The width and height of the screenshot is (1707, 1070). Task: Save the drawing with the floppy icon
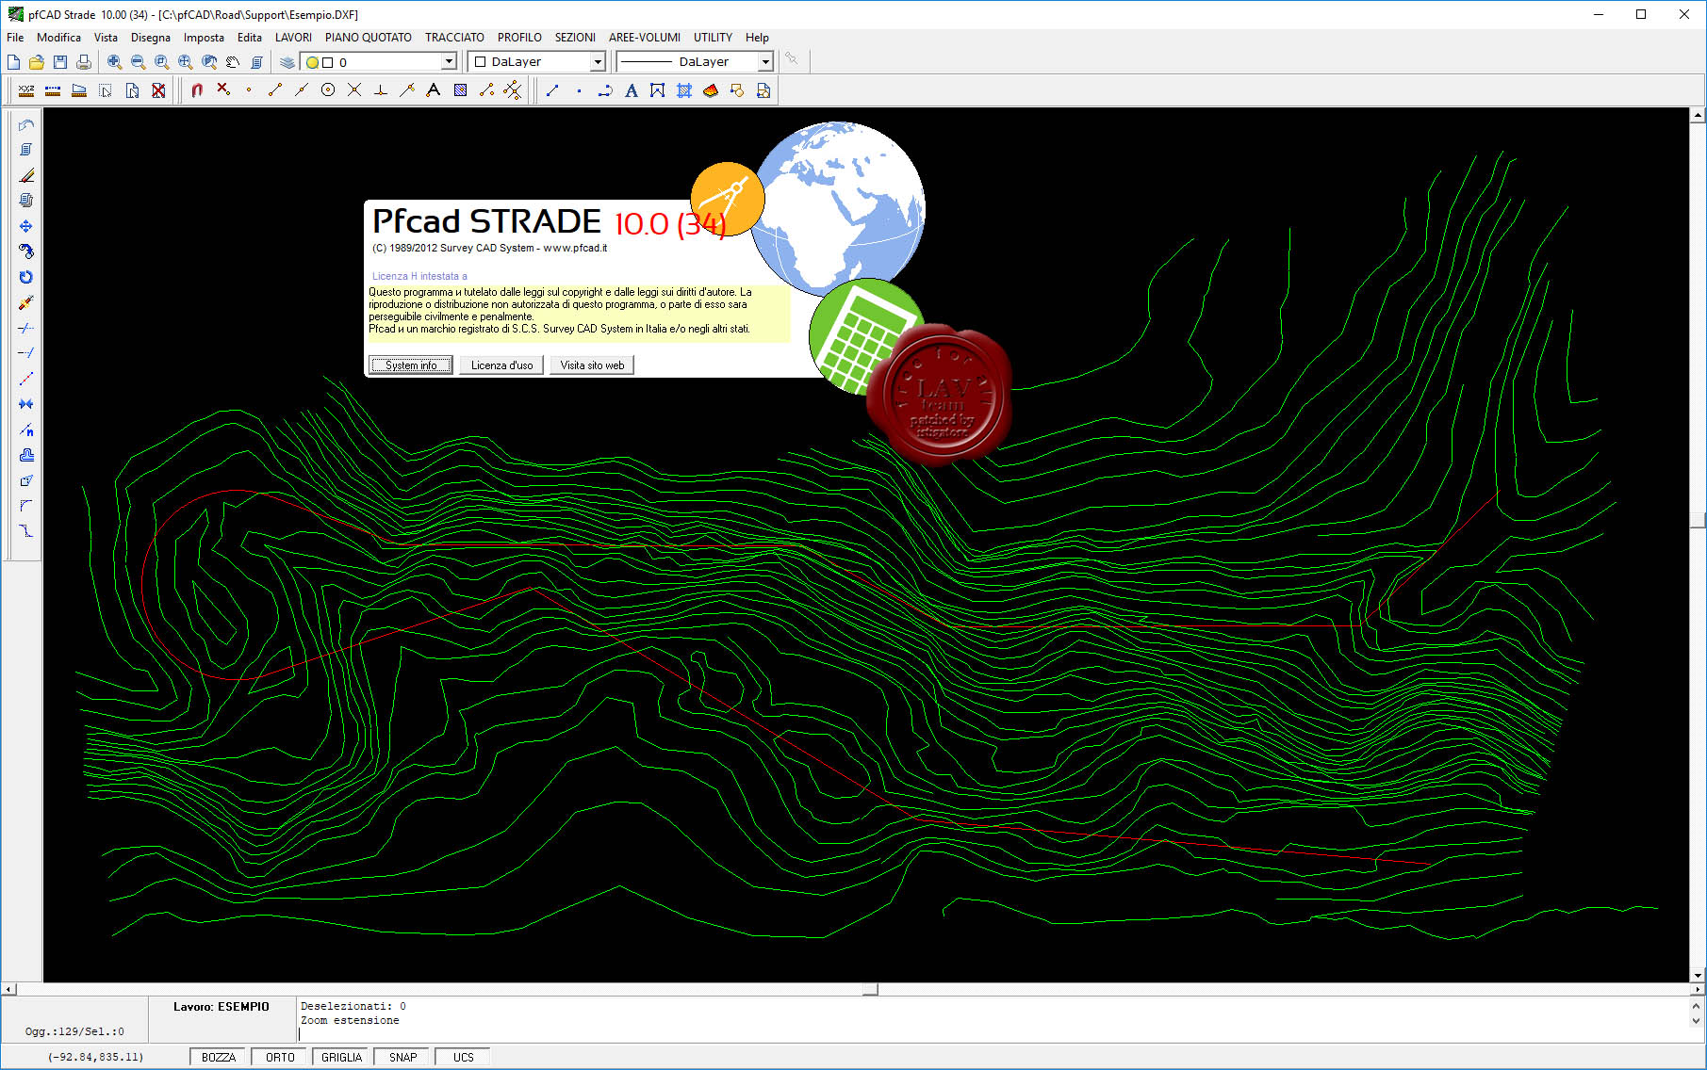point(60,62)
